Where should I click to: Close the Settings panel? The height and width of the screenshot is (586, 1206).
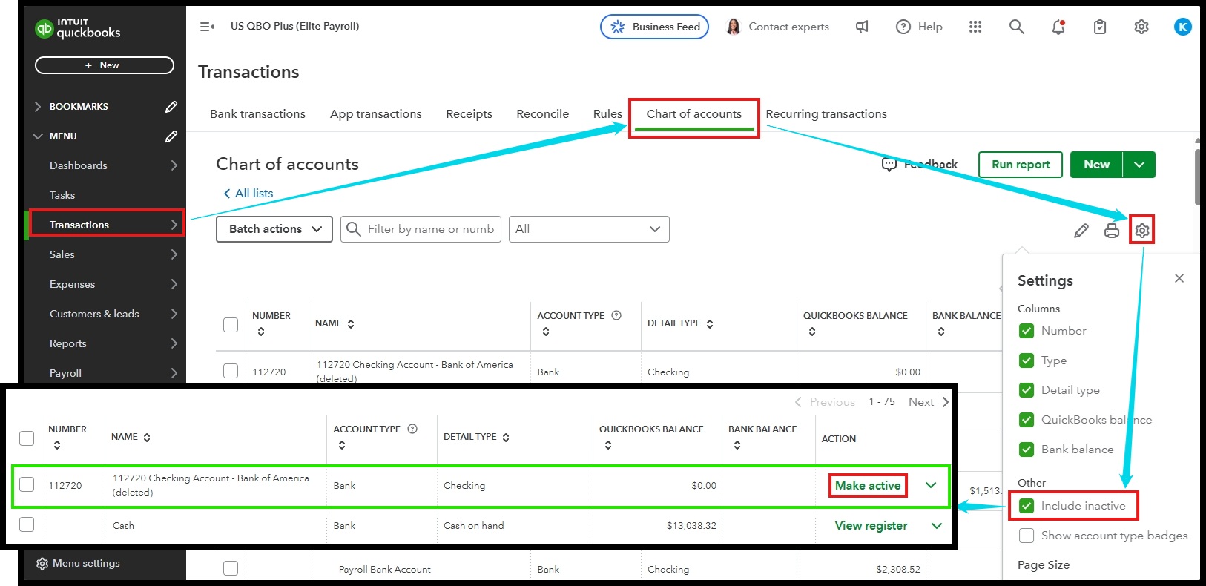[x=1179, y=278]
